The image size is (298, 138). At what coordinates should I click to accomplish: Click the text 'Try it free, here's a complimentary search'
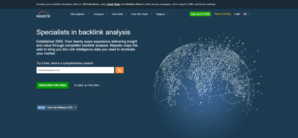tap(65, 63)
